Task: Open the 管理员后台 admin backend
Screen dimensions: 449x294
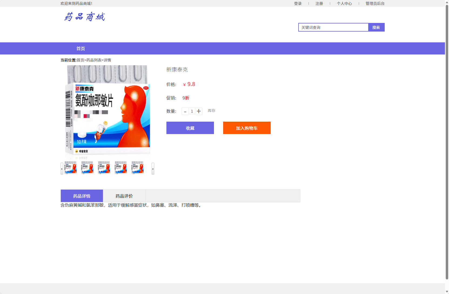Action: pyautogui.click(x=375, y=3)
